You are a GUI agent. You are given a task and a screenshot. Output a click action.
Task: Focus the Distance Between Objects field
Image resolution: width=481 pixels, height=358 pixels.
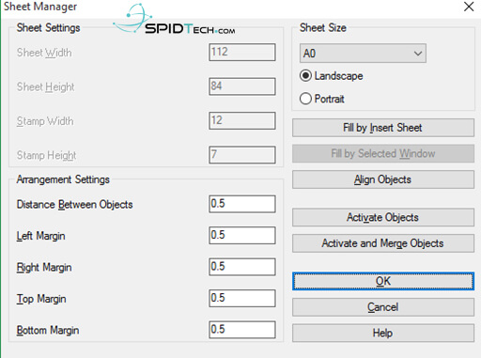click(x=242, y=204)
